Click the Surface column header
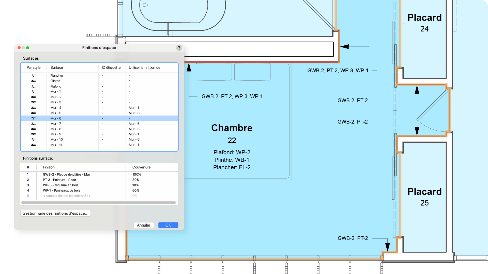 click(57, 68)
